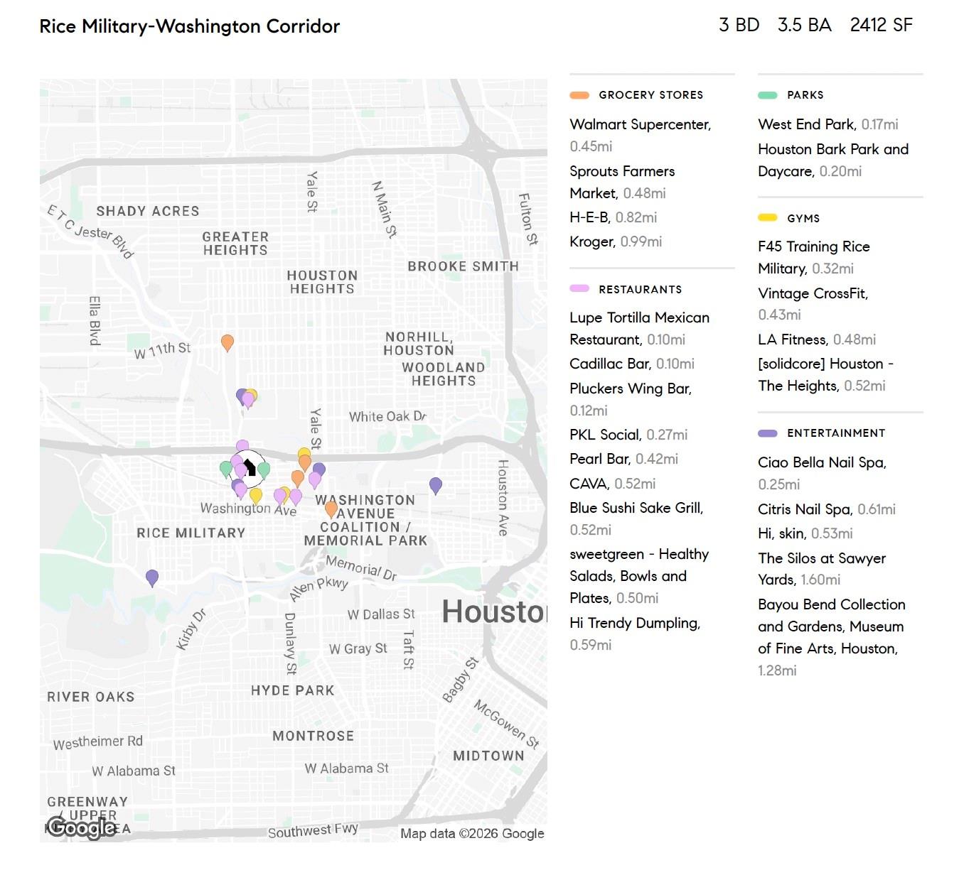This screenshot has height=875, width=964.
Task: Select the Vintage CrossFit gym entry
Action: (813, 304)
